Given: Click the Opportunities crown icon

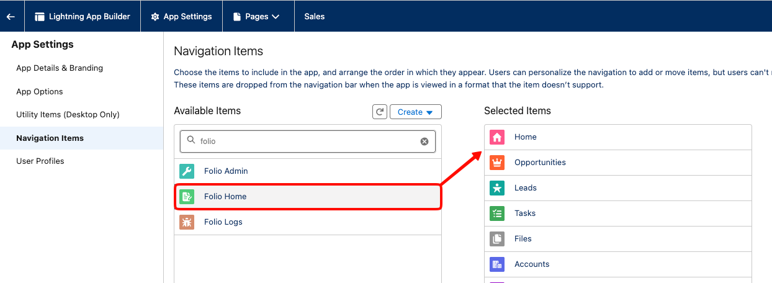Looking at the screenshot, I should [497, 163].
